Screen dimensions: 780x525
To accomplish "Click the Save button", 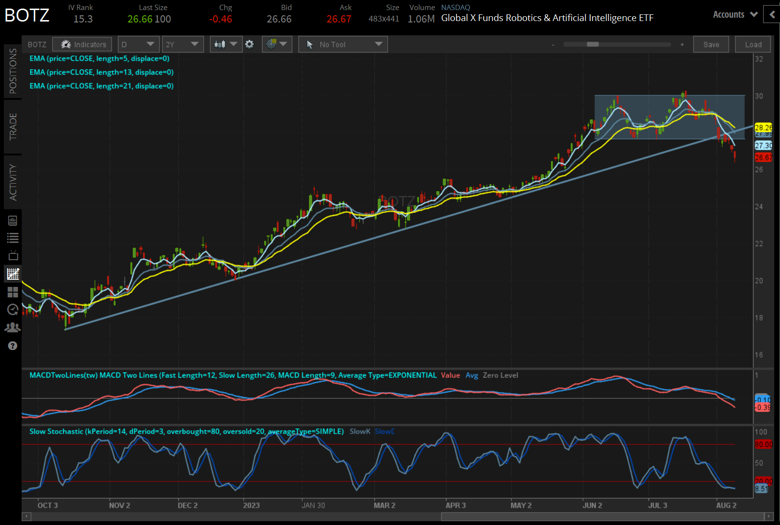I will click(x=711, y=44).
